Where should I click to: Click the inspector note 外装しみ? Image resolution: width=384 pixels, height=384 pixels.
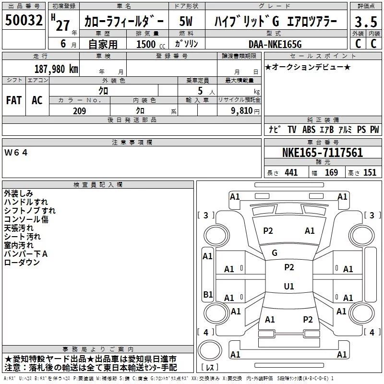[x=18, y=193]
